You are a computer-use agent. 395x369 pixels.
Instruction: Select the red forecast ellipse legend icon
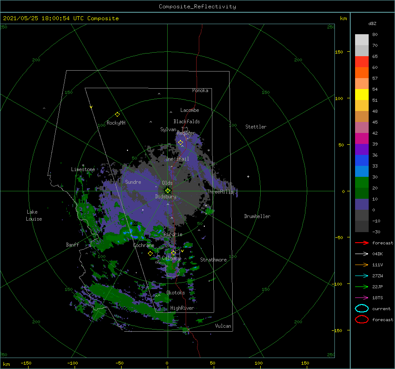coord(362,319)
